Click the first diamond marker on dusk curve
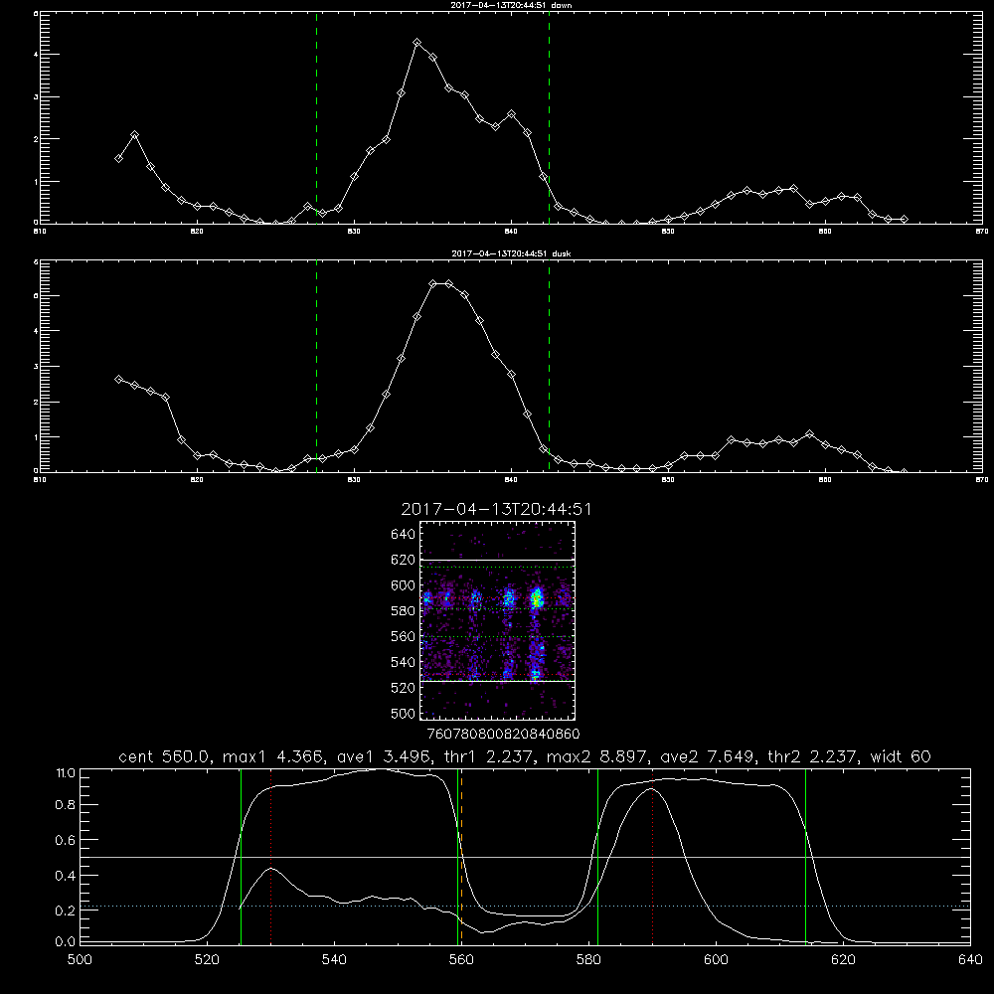This screenshot has width=994, height=994. click(x=118, y=379)
